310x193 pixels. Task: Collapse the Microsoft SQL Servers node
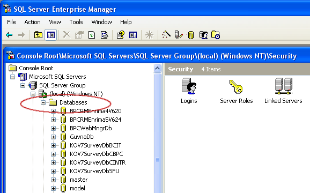click(12, 77)
